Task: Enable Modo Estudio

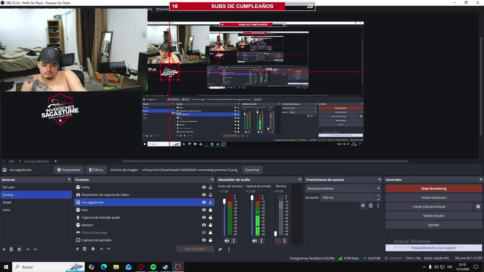Action: click(x=434, y=216)
